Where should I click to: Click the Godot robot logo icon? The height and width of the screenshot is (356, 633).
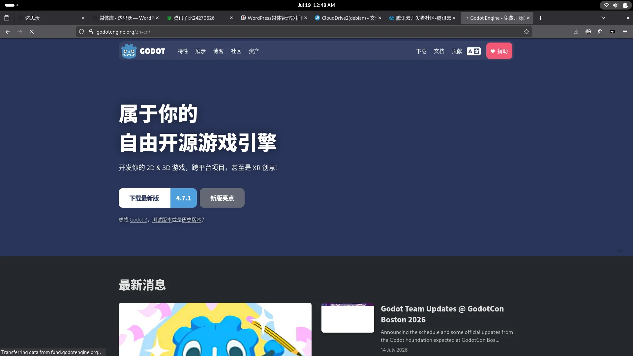(129, 51)
